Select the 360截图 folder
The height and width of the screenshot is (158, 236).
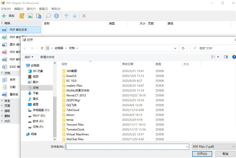coord(72,71)
